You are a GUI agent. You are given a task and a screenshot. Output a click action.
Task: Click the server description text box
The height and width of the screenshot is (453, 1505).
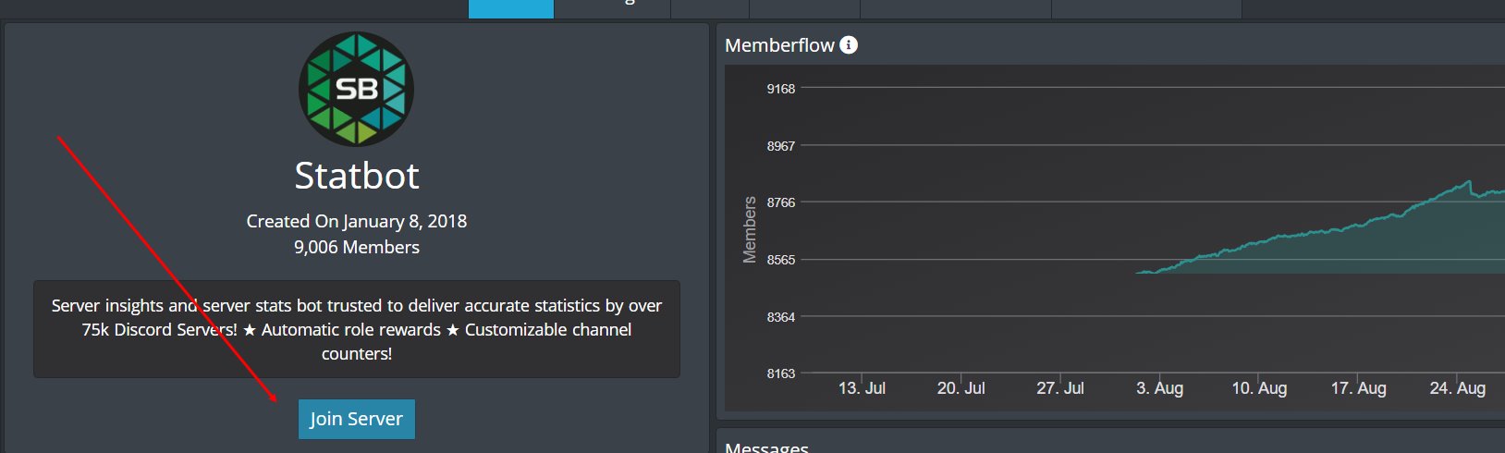tap(356, 329)
